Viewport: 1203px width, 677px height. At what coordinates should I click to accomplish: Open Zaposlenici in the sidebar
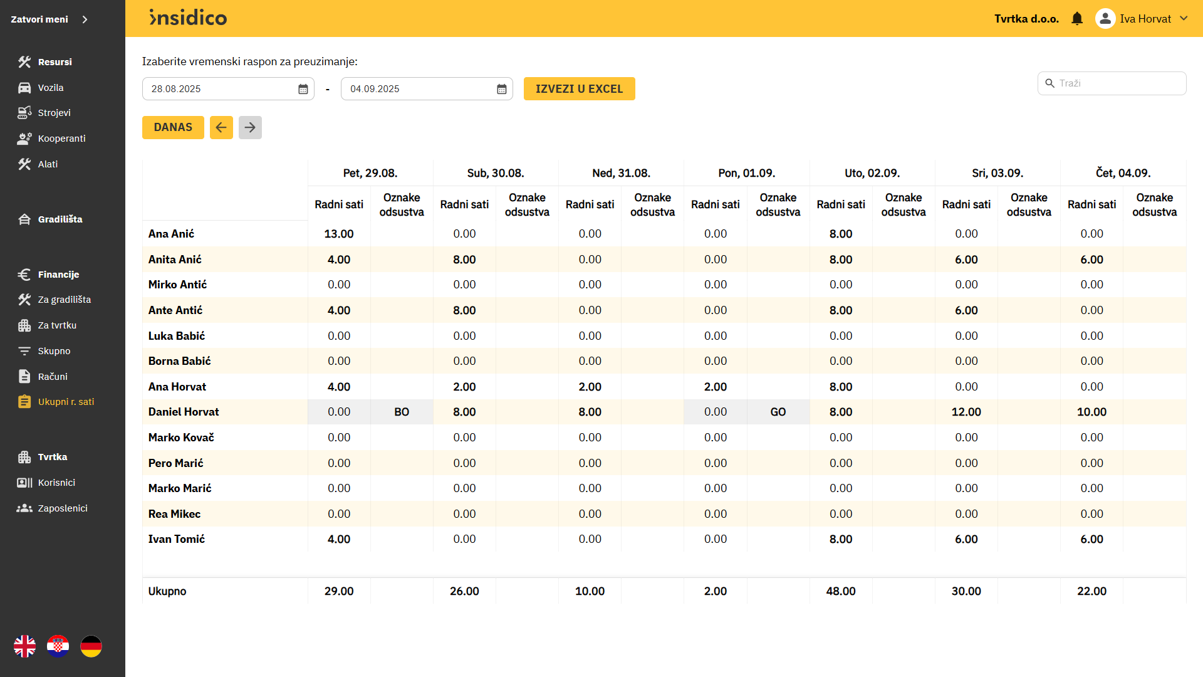63,508
